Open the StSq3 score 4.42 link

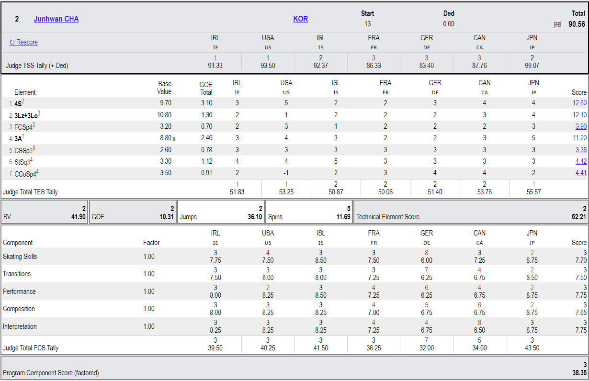pyautogui.click(x=581, y=161)
